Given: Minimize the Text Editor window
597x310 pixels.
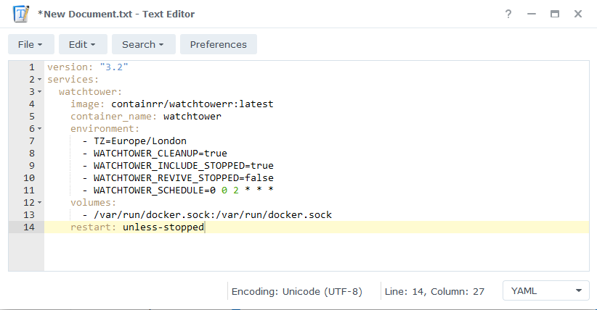Looking at the screenshot, I should (532, 14).
